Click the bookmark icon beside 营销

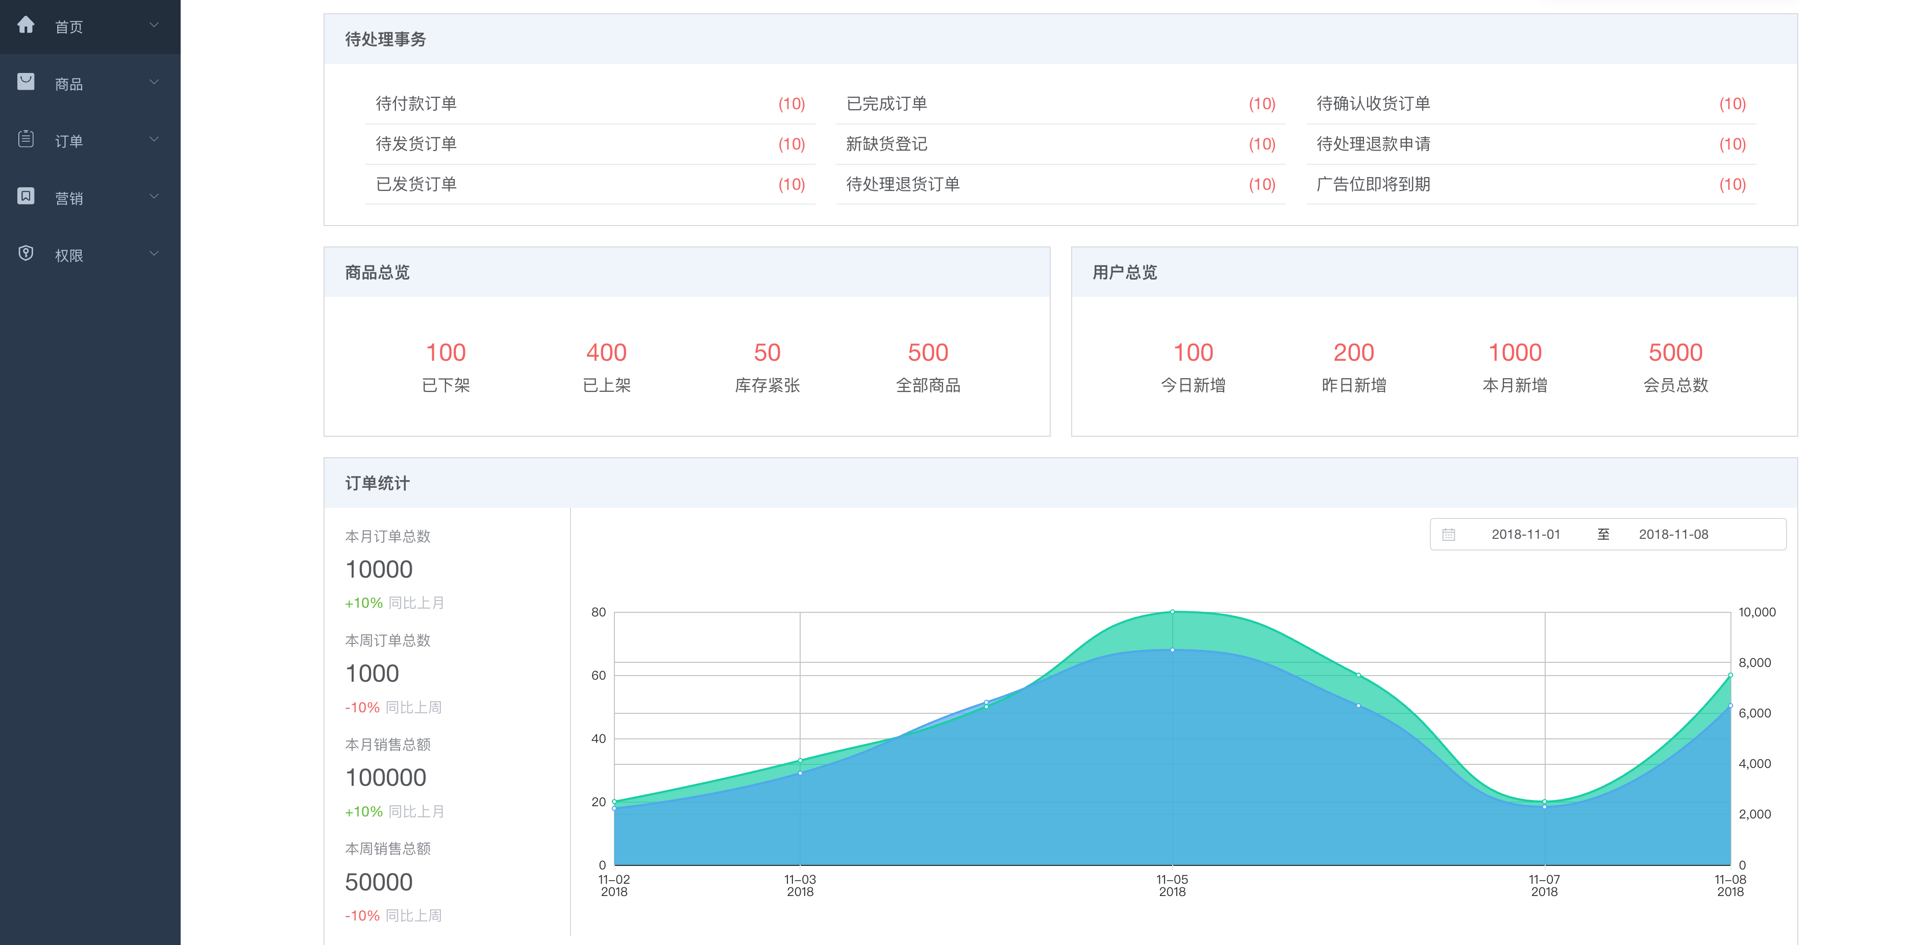pos(26,196)
